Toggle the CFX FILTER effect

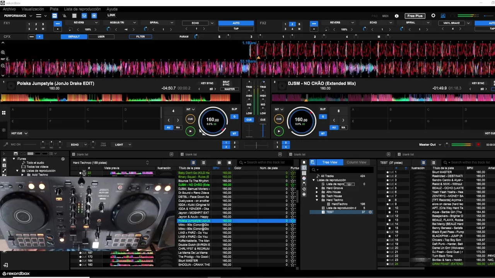140,37
